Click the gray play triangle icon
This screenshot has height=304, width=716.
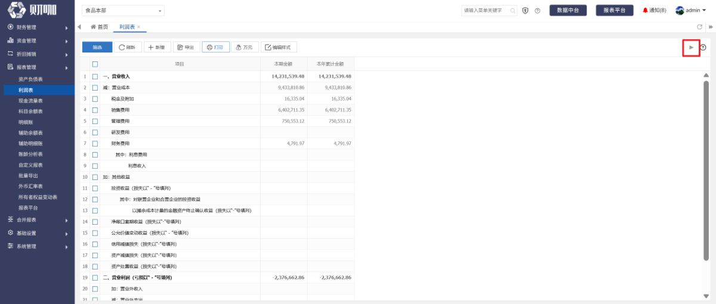pyautogui.click(x=691, y=47)
